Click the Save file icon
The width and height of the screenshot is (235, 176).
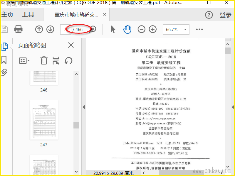pyautogui.click(x=4, y=29)
